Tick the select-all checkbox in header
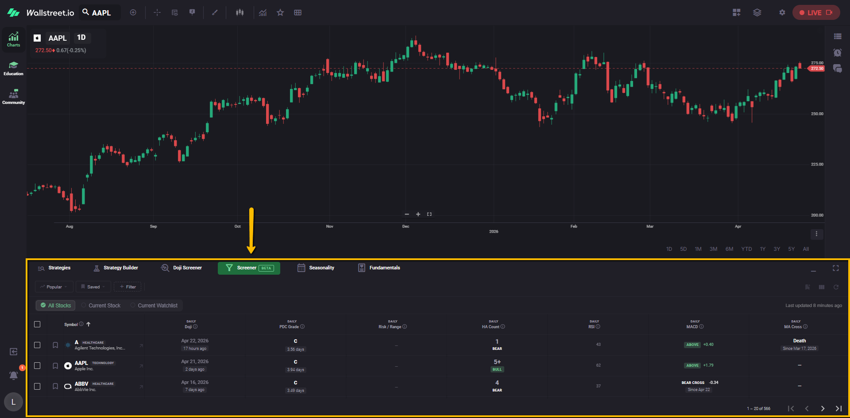 pos(37,324)
